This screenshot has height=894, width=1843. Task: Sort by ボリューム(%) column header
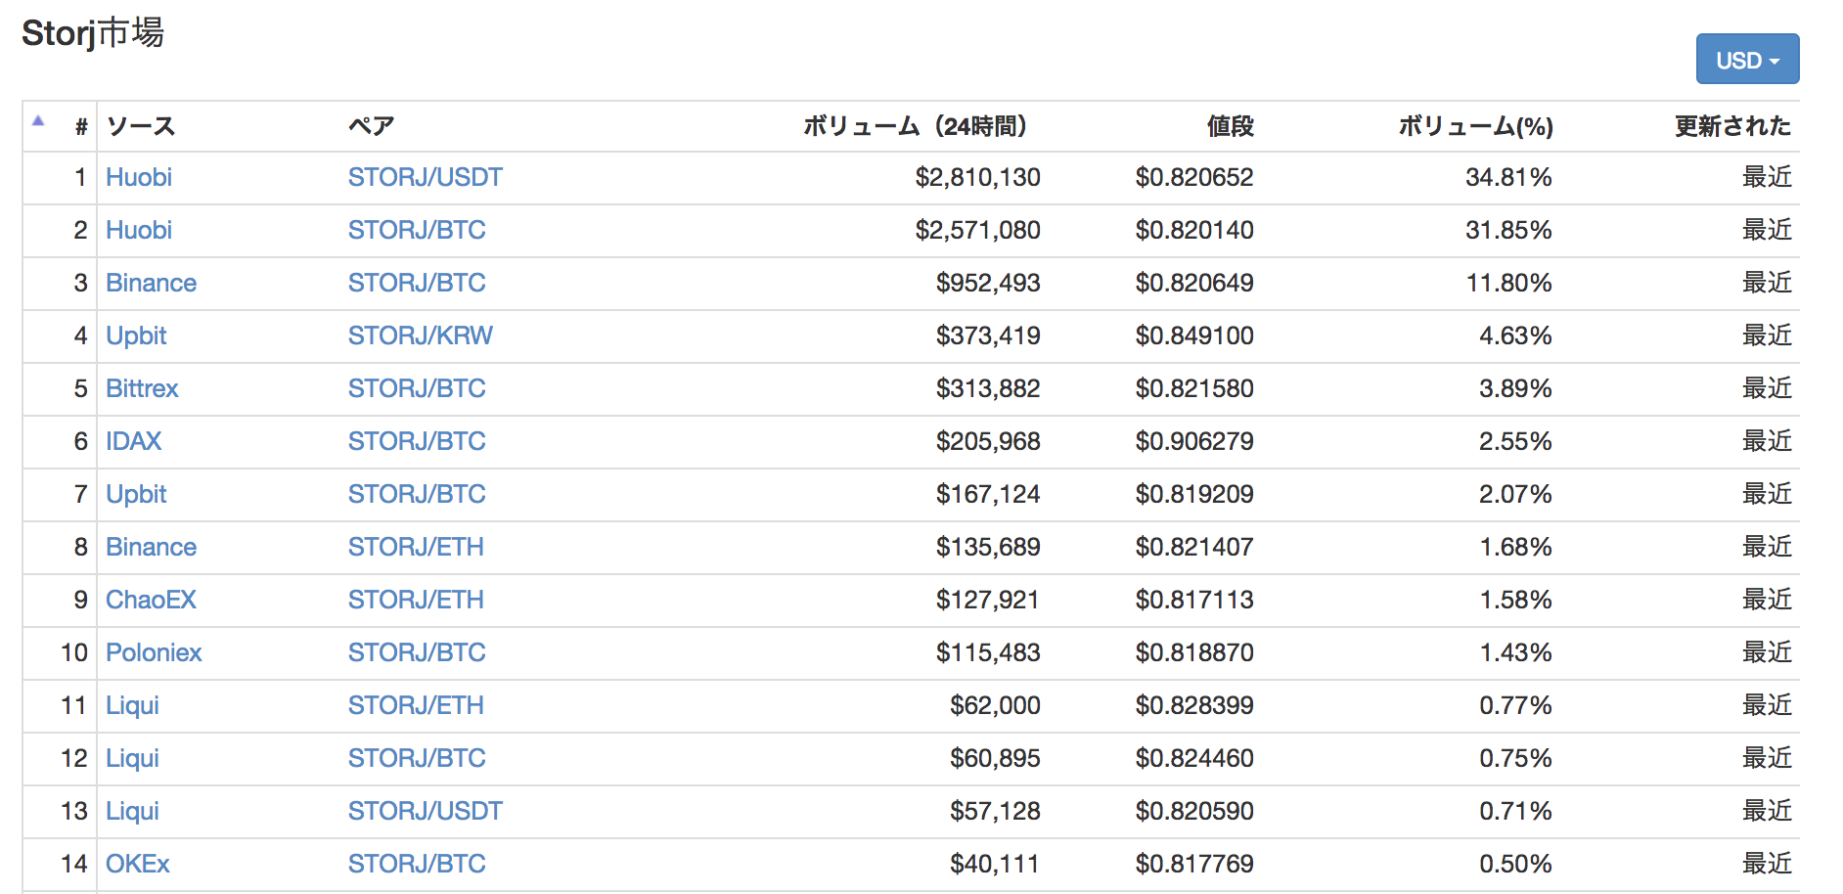point(1475,126)
